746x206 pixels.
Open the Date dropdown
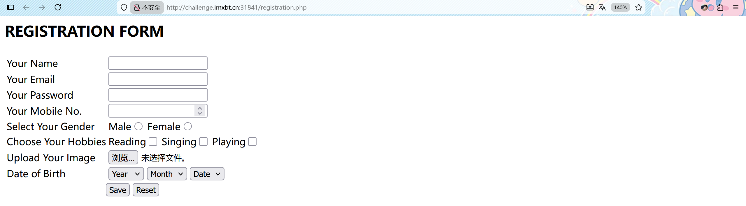[207, 174]
